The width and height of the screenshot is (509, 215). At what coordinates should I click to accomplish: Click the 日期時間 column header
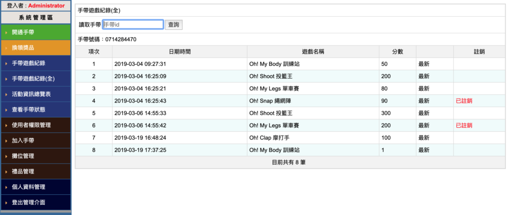pos(179,52)
